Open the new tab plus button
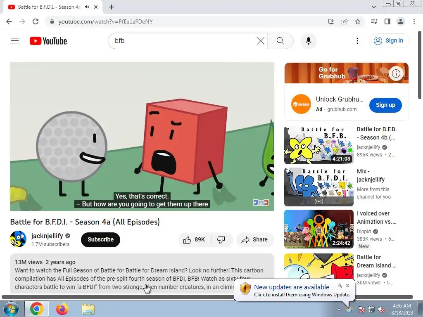 [x=112, y=7]
